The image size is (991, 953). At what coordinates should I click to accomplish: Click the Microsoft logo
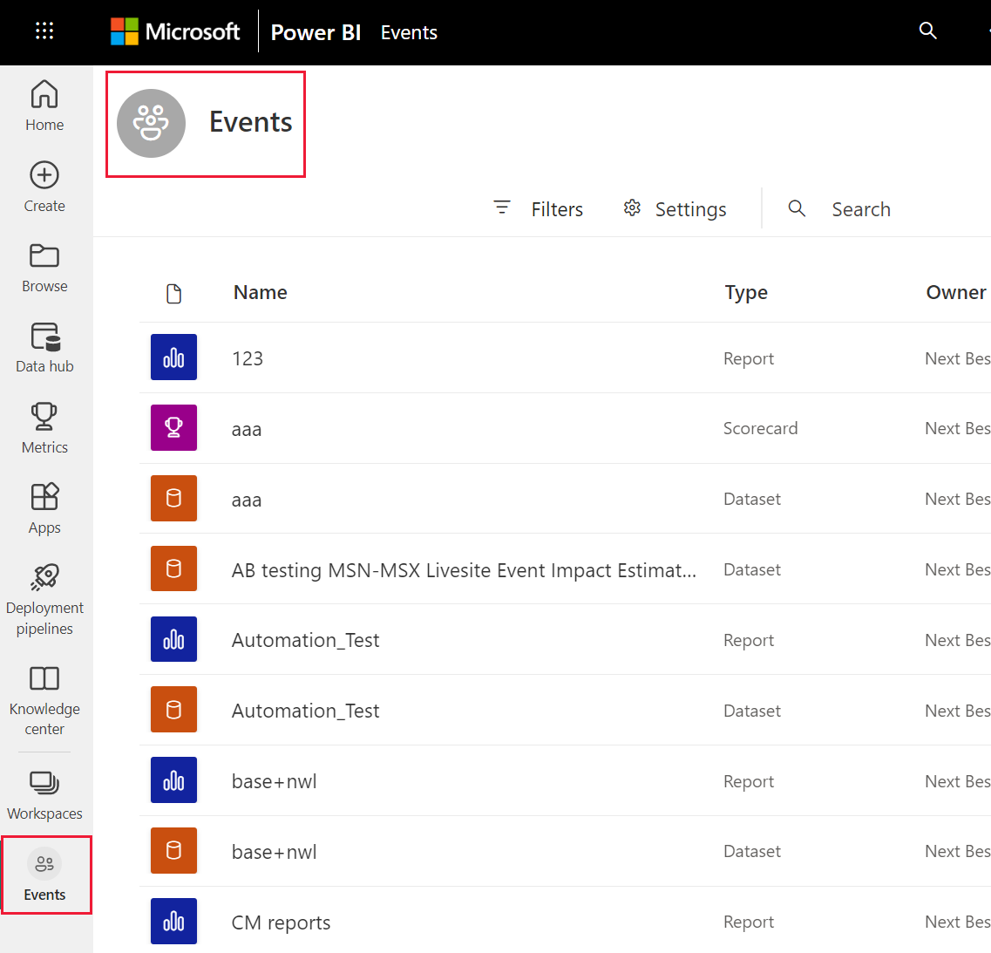[175, 31]
